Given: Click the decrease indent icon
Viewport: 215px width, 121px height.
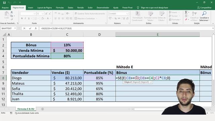Looking at the screenshot, I should tap(67, 18).
